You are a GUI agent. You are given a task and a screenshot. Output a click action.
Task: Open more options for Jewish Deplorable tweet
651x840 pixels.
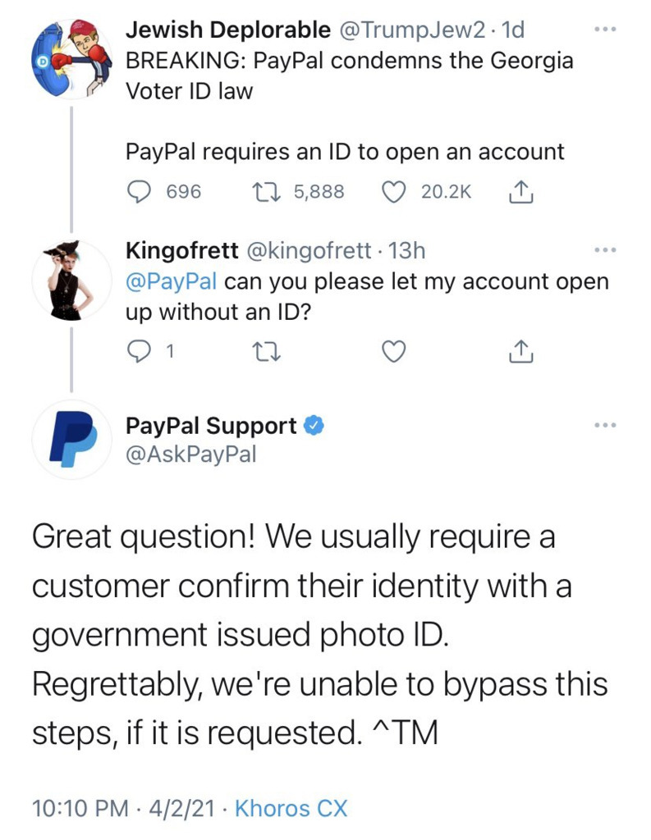605,30
